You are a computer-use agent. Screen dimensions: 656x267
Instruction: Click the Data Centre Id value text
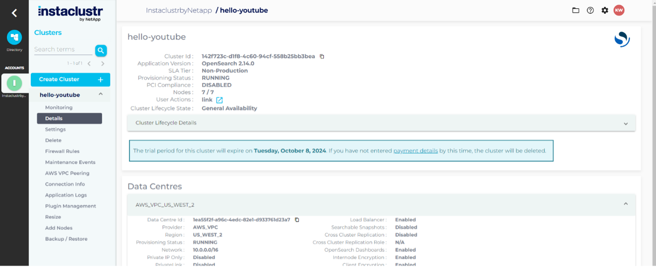pos(242,220)
